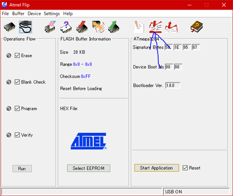Click the Select Device chip icon
Screen dimensions: 233x196
pyautogui.click(x=9, y=27)
